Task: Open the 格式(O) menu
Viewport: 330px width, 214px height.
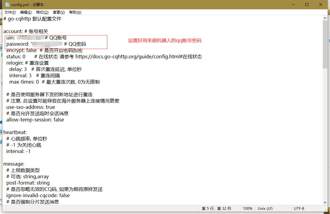Action: coord(42,12)
